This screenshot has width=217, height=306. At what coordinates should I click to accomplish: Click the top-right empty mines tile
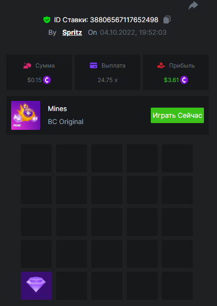coord(177,158)
